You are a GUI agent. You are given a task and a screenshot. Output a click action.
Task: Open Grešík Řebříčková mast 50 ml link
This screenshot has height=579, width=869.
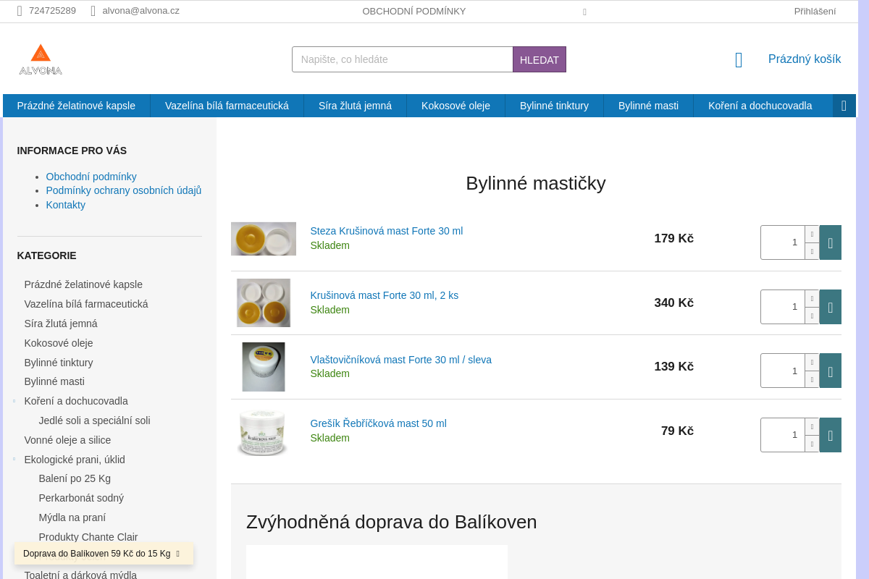[x=379, y=423]
